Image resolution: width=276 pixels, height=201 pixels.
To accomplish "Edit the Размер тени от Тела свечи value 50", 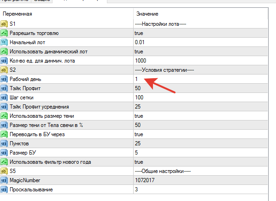I will [x=138, y=125].
